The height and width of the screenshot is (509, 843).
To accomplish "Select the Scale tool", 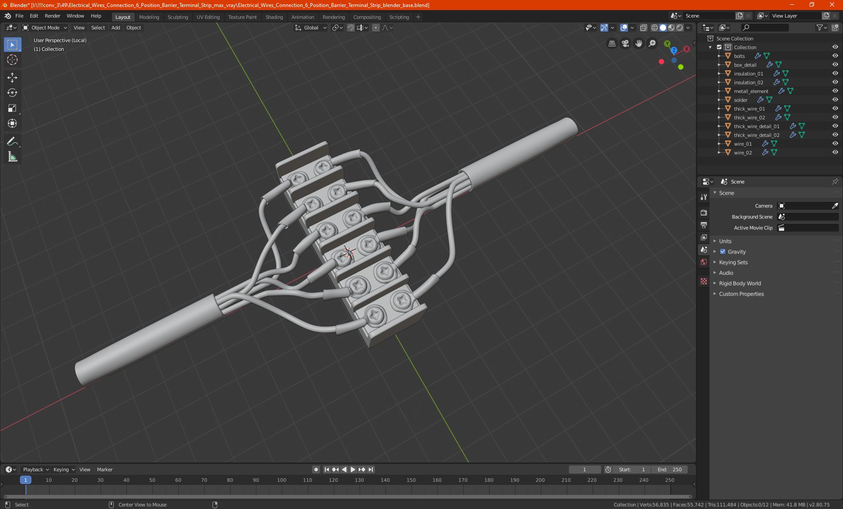I will point(12,108).
